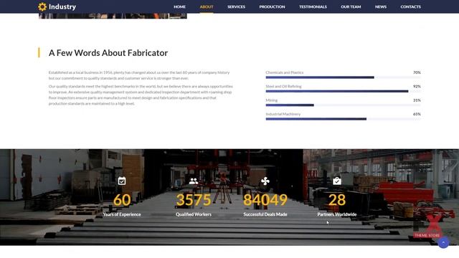Go to the News menu item
The height and width of the screenshot is (258, 459).
pyautogui.click(x=381, y=6)
